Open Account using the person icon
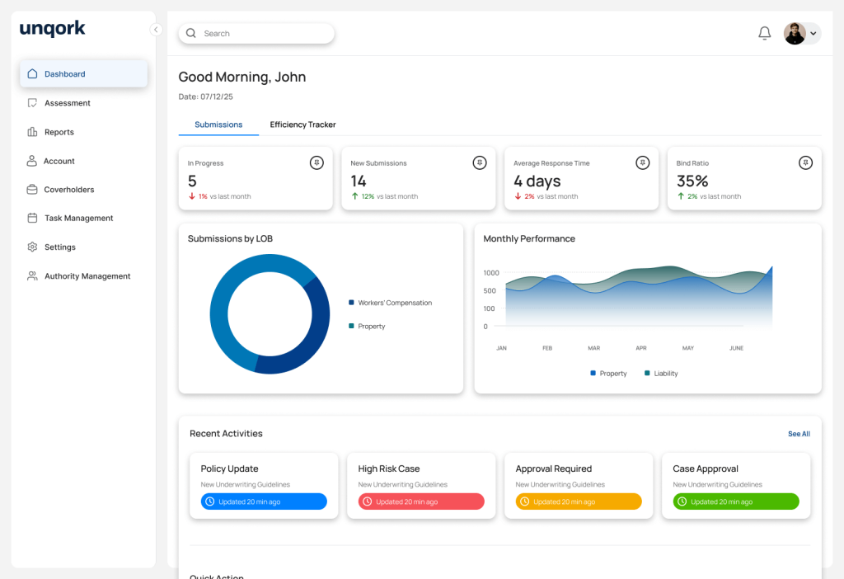Viewport: 844px width, 579px height. [32, 161]
